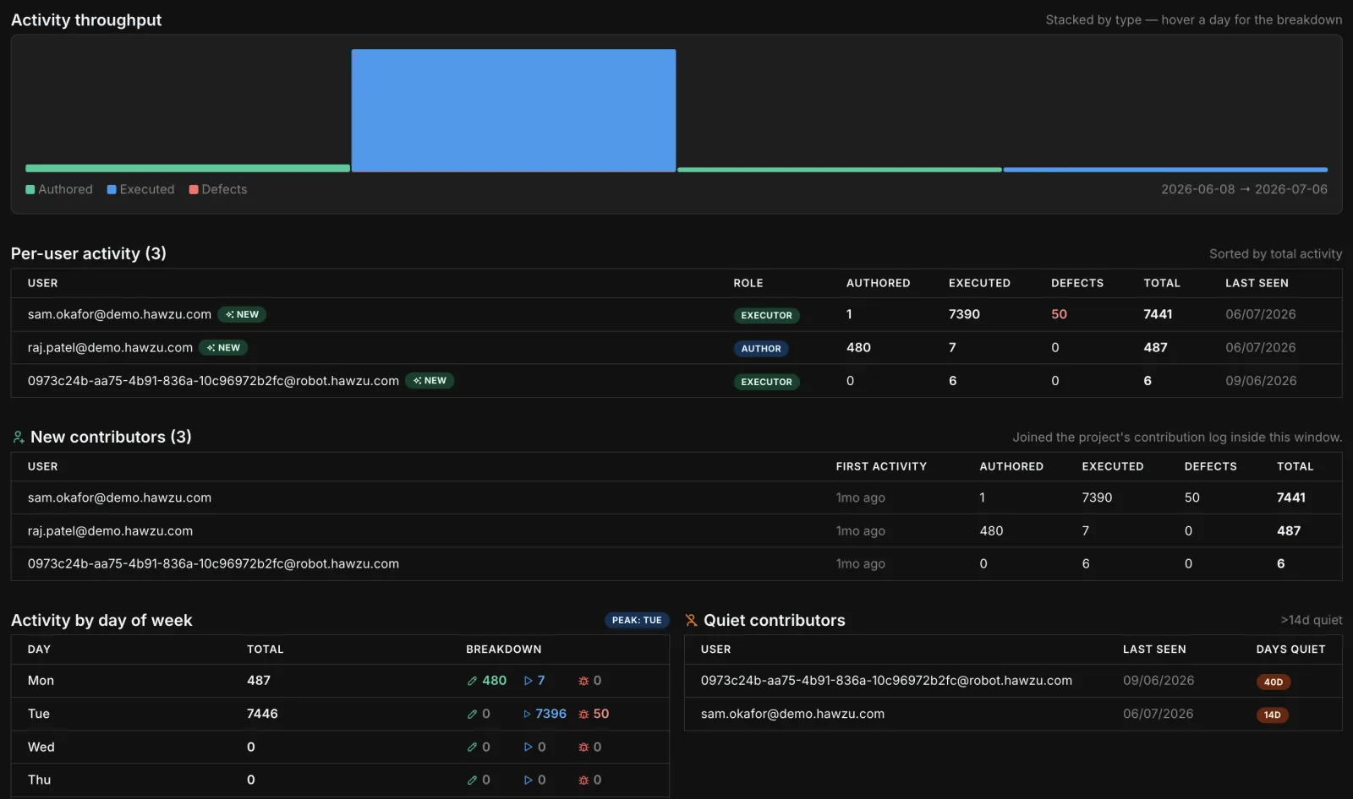Click the NEW badge next to robot user
Screen dimensions: 1353x799
pos(430,381)
